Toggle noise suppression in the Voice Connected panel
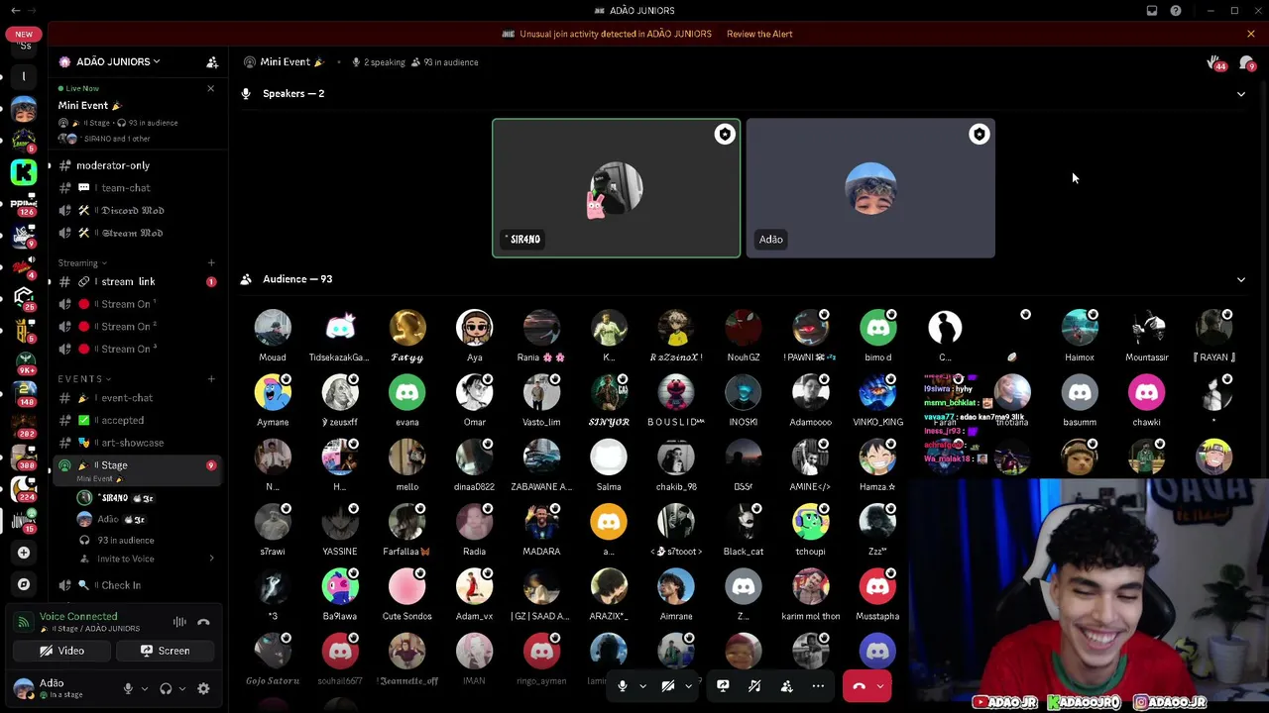Image resolution: width=1269 pixels, height=713 pixels. click(x=179, y=622)
